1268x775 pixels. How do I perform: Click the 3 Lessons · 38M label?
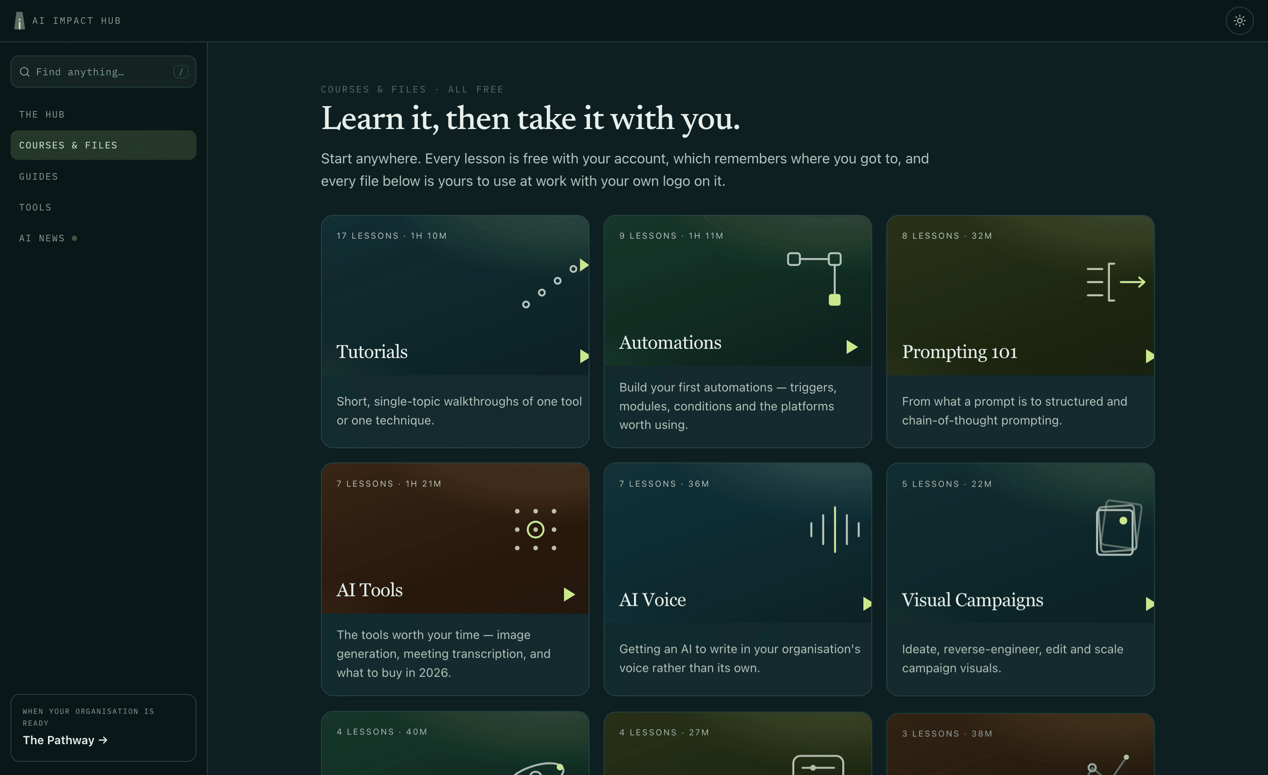[947, 734]
